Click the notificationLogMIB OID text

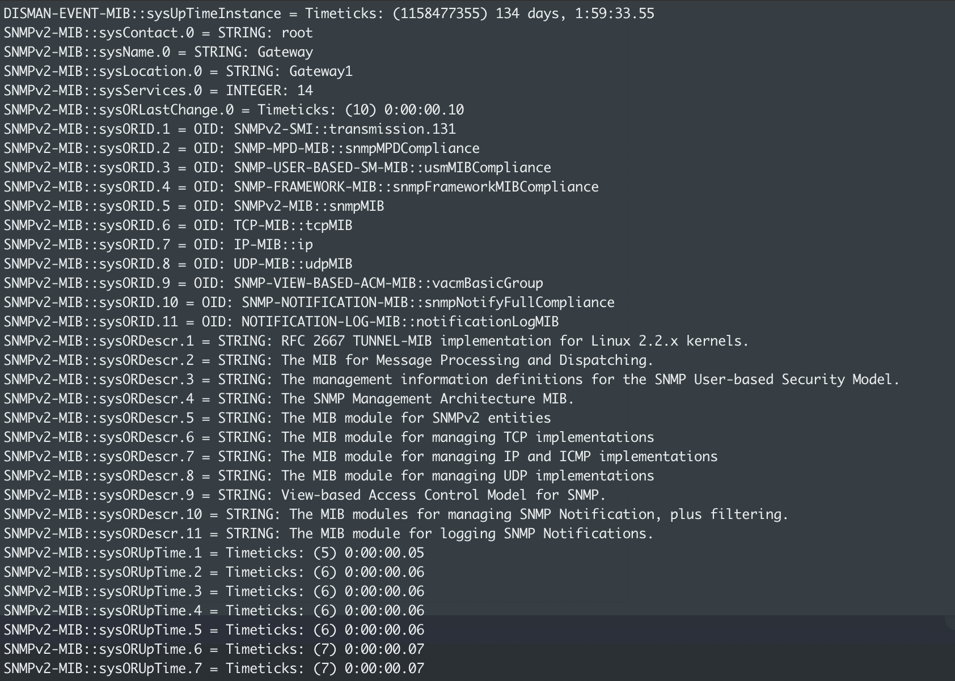(x=400, y=322)
